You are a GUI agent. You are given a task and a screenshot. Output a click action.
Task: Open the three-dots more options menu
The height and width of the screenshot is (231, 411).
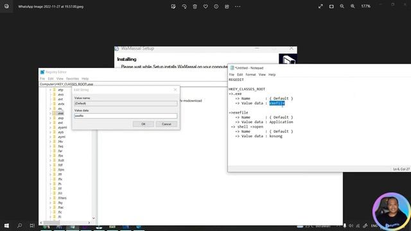pos(238,6)
